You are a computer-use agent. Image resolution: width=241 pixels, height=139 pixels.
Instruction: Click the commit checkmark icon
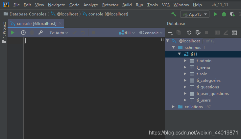(75, 33)
